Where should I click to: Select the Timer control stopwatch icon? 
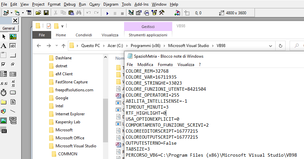click(x=3, y=93)
